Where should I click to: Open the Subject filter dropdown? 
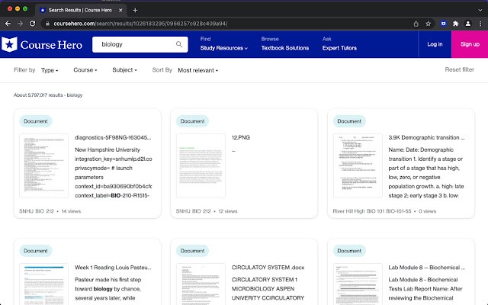coord(124,70)
